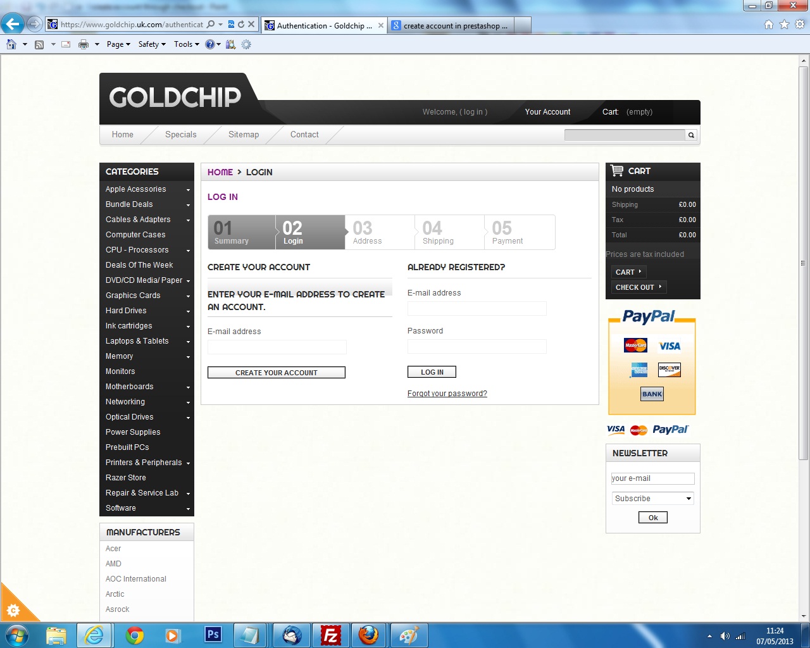Open Photoshop from the taskbar

tap(213, 635)
